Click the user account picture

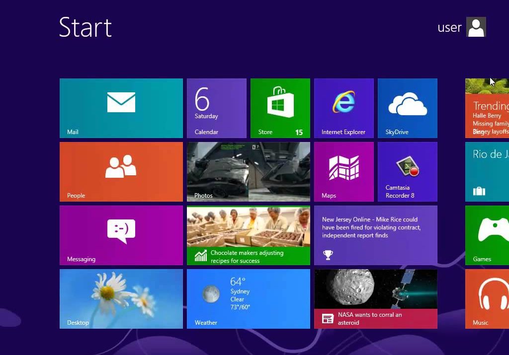pos(476,27)
